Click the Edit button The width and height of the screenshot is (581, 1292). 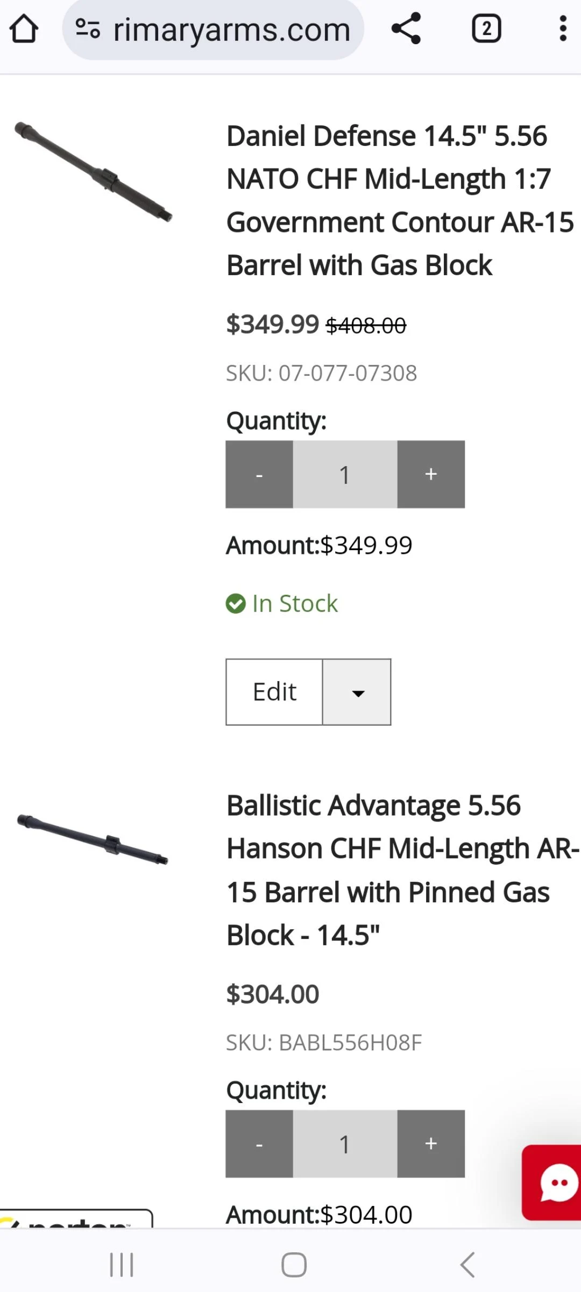point(273,692)
